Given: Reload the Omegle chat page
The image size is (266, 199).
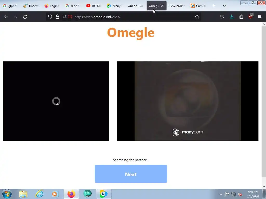Looking at the screenshot, I should click(x=25, y=17).
